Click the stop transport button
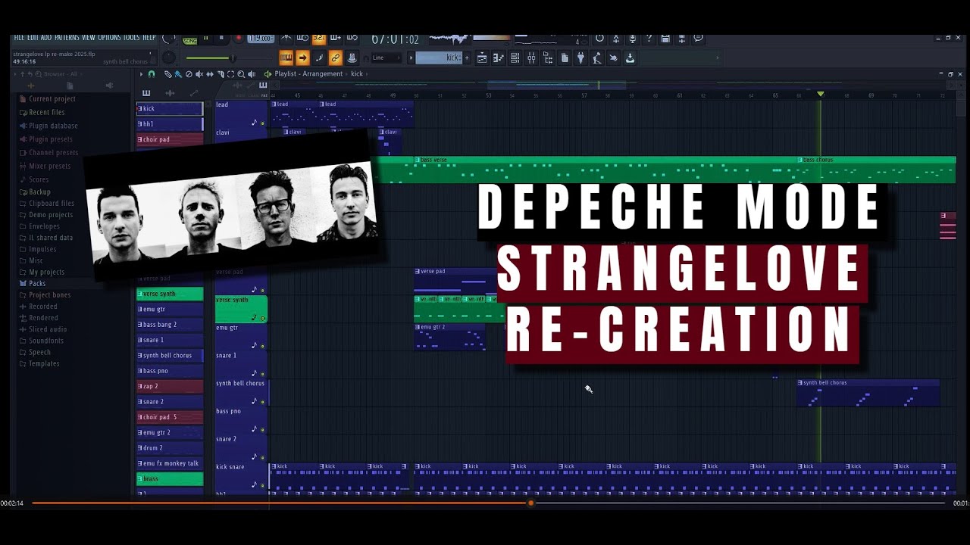Image resolution: width=970 pixels, height=545 pixels. click(x=221, y=38)
